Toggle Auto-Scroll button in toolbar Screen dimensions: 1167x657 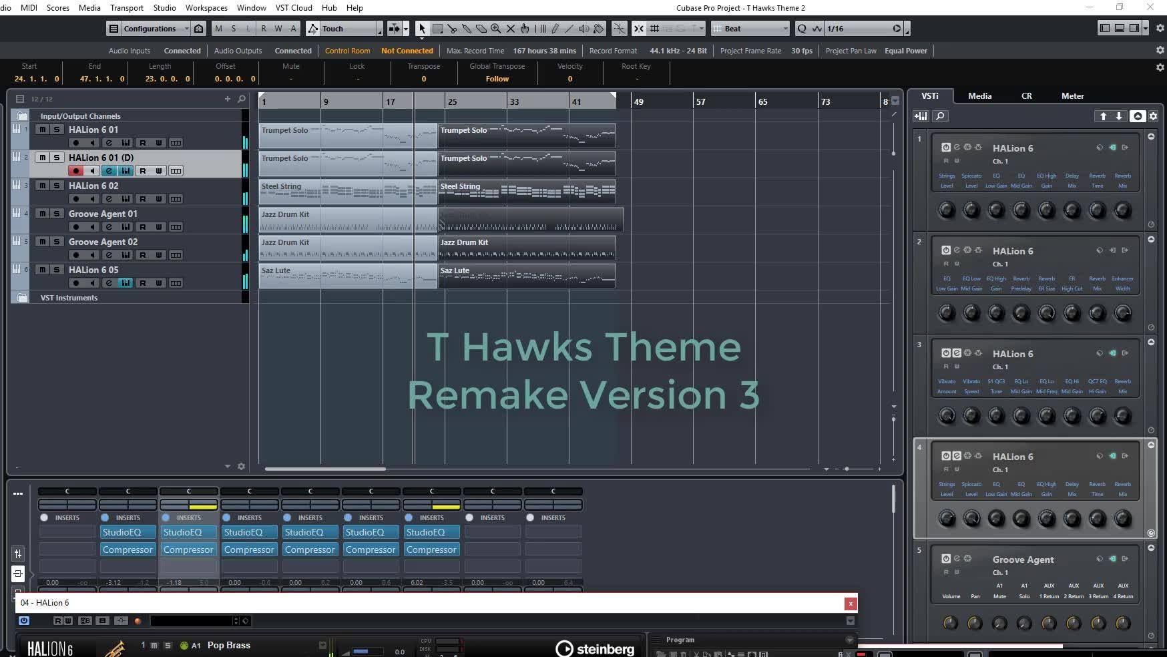395,29
